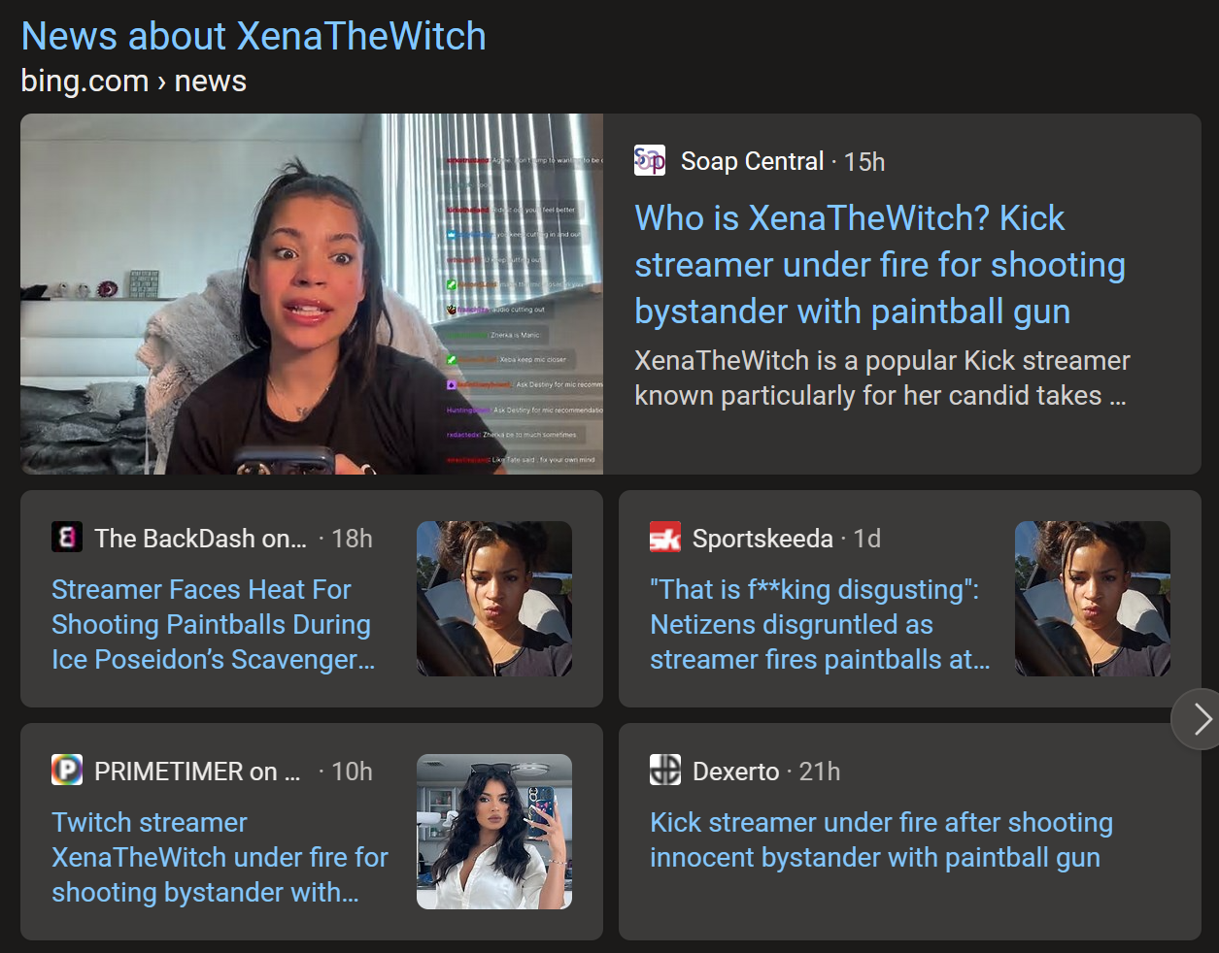This screenshot has height=953, width=1219.
Task: Click The BackDash publisher icon
Action: pyautogui.click(x=67, y=538)
